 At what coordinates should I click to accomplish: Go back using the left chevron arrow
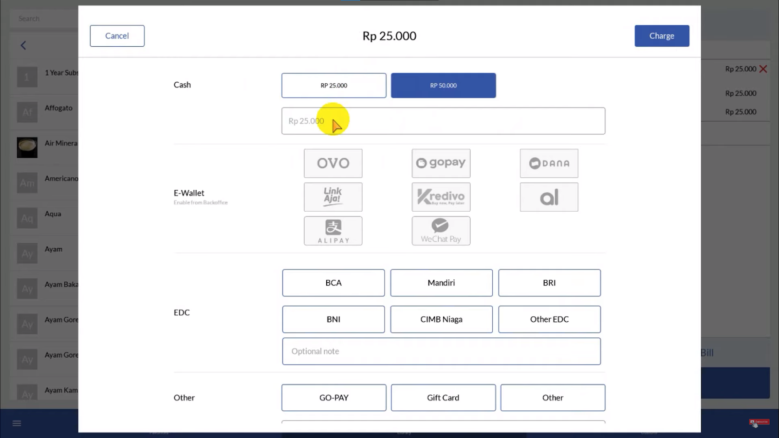tap(23, 45)
